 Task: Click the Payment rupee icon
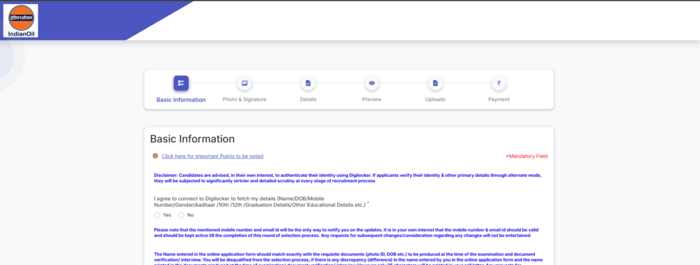pyautogui.click(x=498, y=83)
